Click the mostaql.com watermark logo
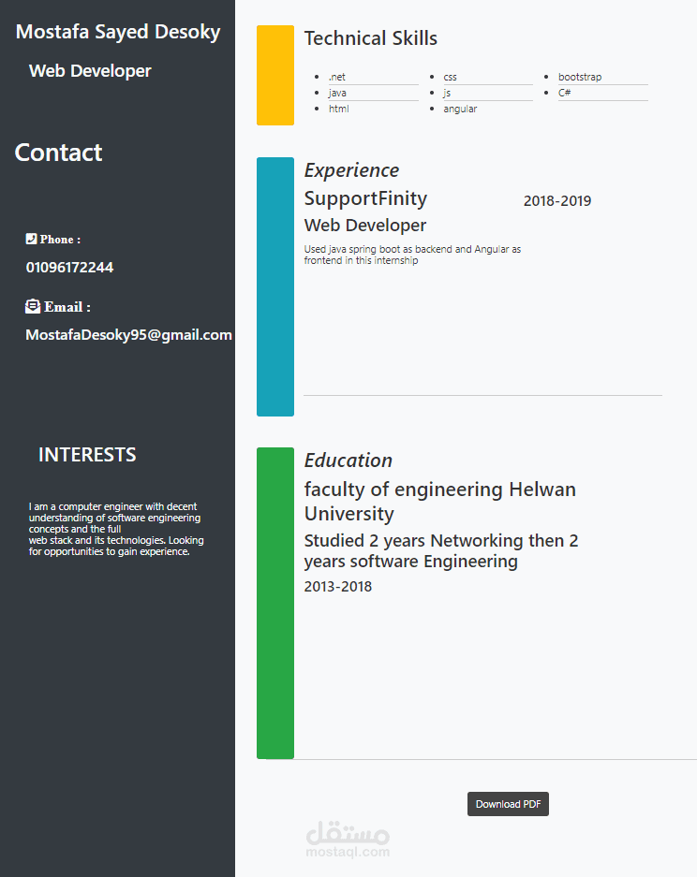The width and height of the screenshot is (697, 877). point(348,839)
